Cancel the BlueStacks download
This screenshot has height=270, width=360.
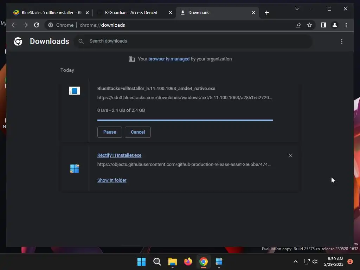click(138, 132)
